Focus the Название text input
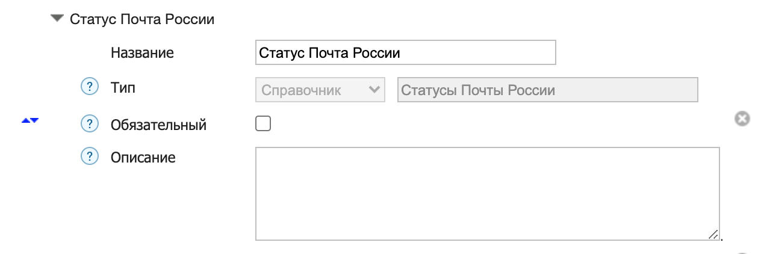This screenshot has width=761, height=254. 405,52
